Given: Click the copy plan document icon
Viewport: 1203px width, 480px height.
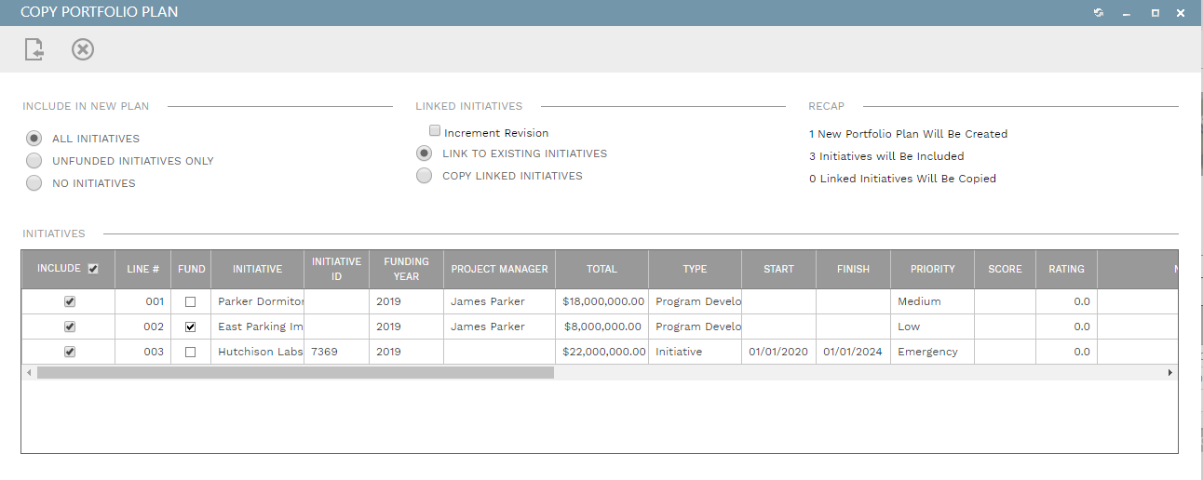Looking at the screenshot, I should (x=34, y=49).
